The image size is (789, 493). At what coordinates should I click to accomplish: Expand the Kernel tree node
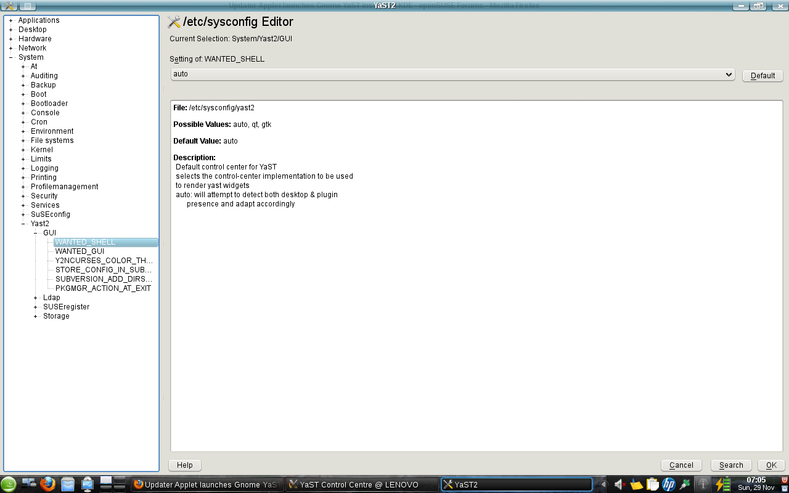click(23, 150)
